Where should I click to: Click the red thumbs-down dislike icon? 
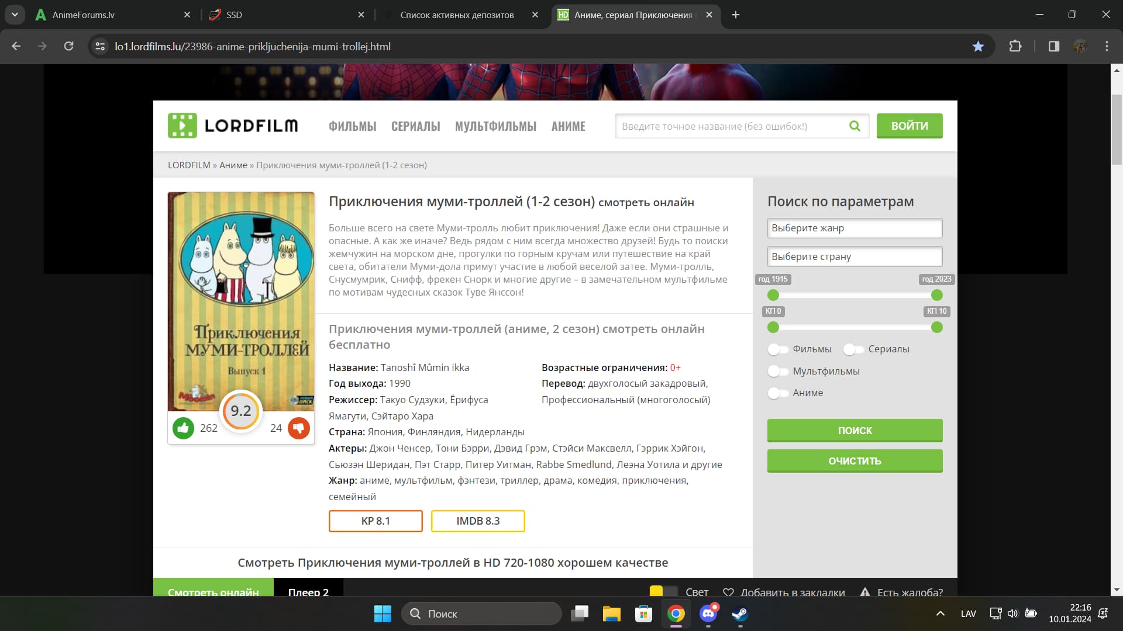pos(299,428)
